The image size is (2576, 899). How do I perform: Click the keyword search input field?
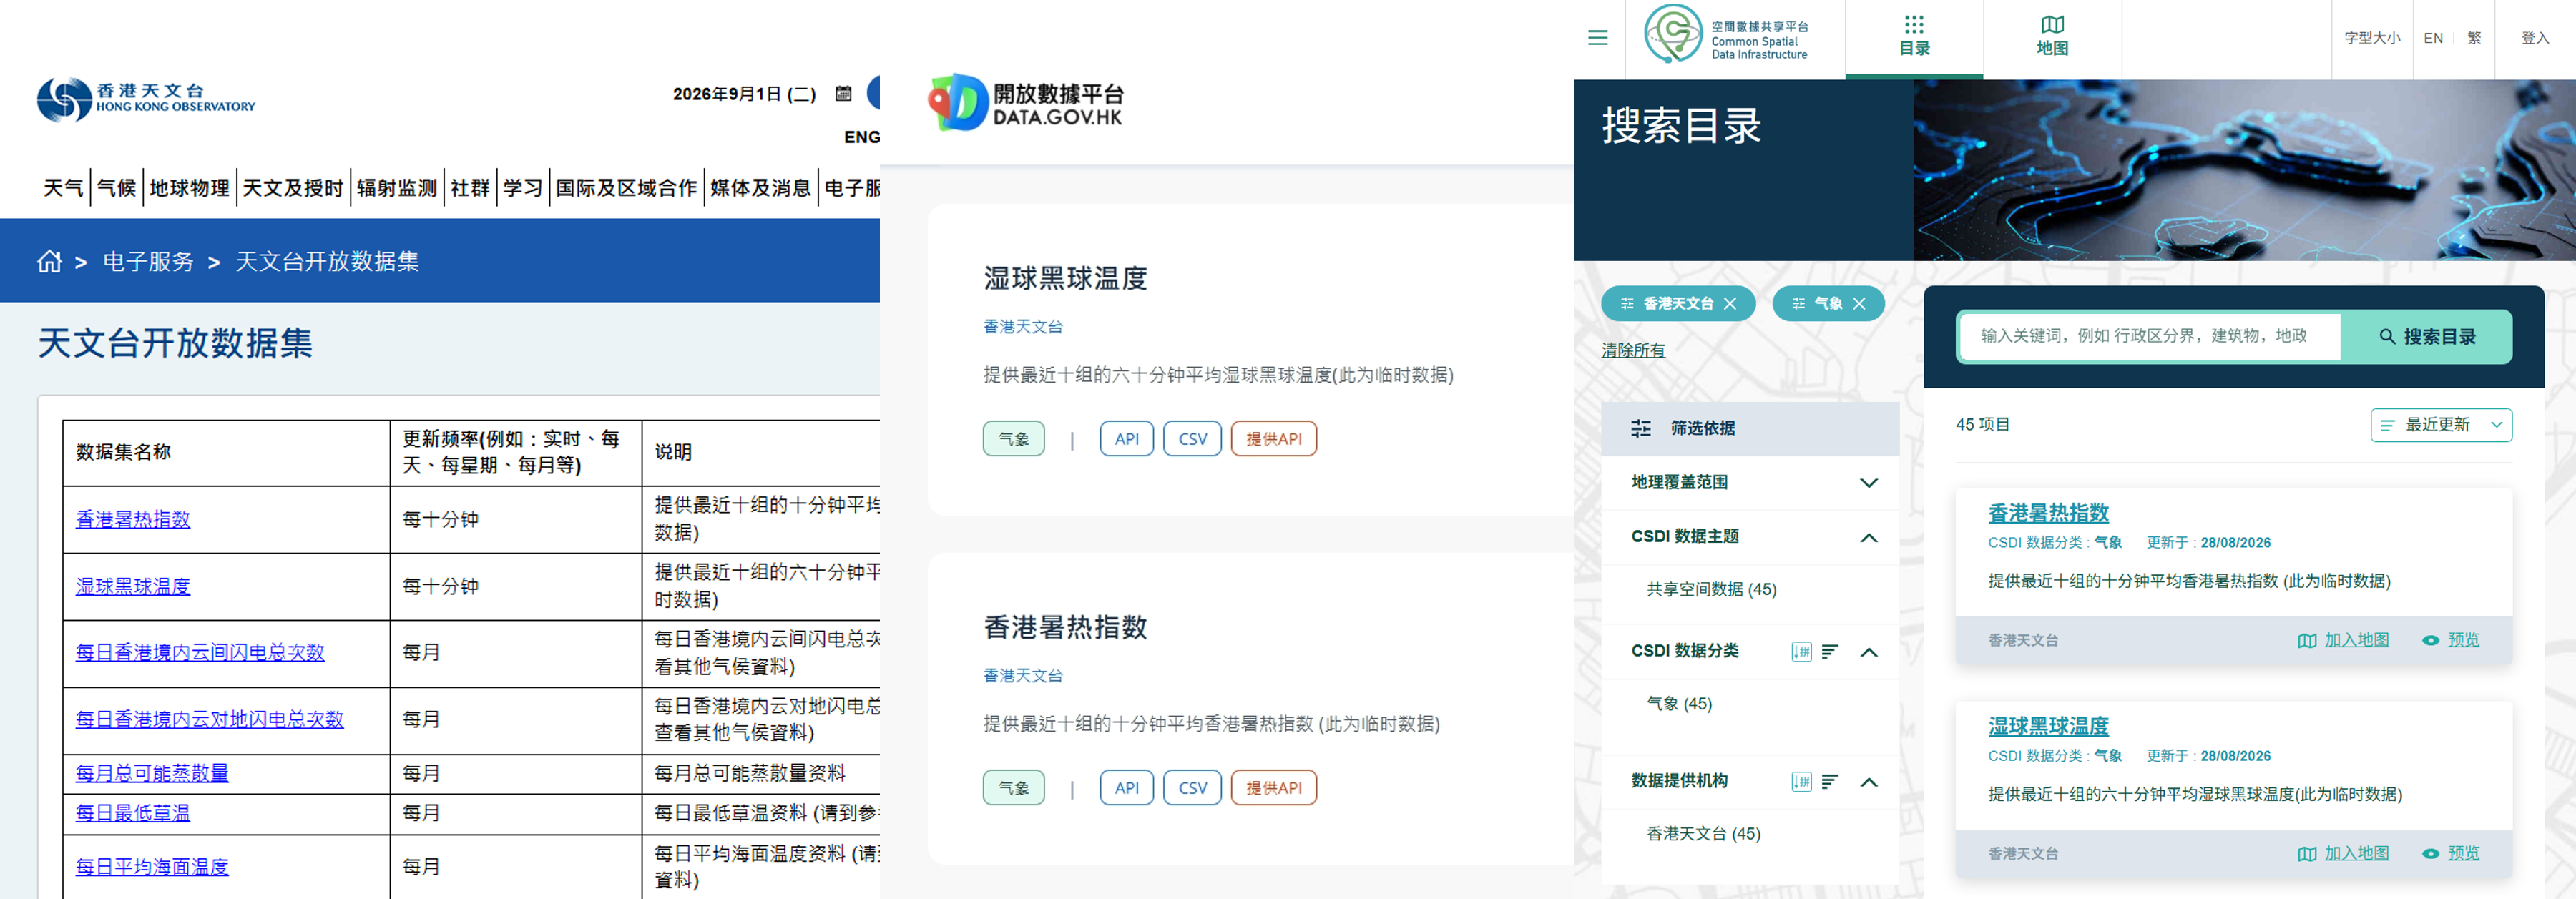[x=2149, y=337]
